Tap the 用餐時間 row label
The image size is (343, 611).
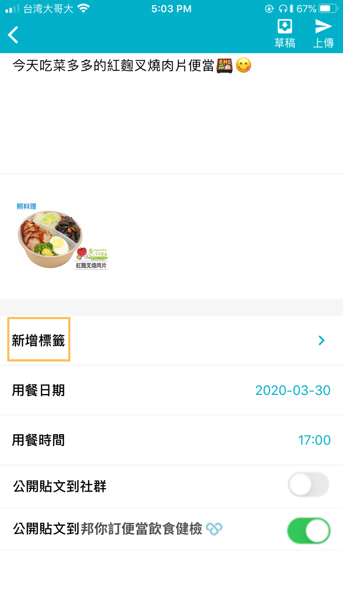point(38,440)
